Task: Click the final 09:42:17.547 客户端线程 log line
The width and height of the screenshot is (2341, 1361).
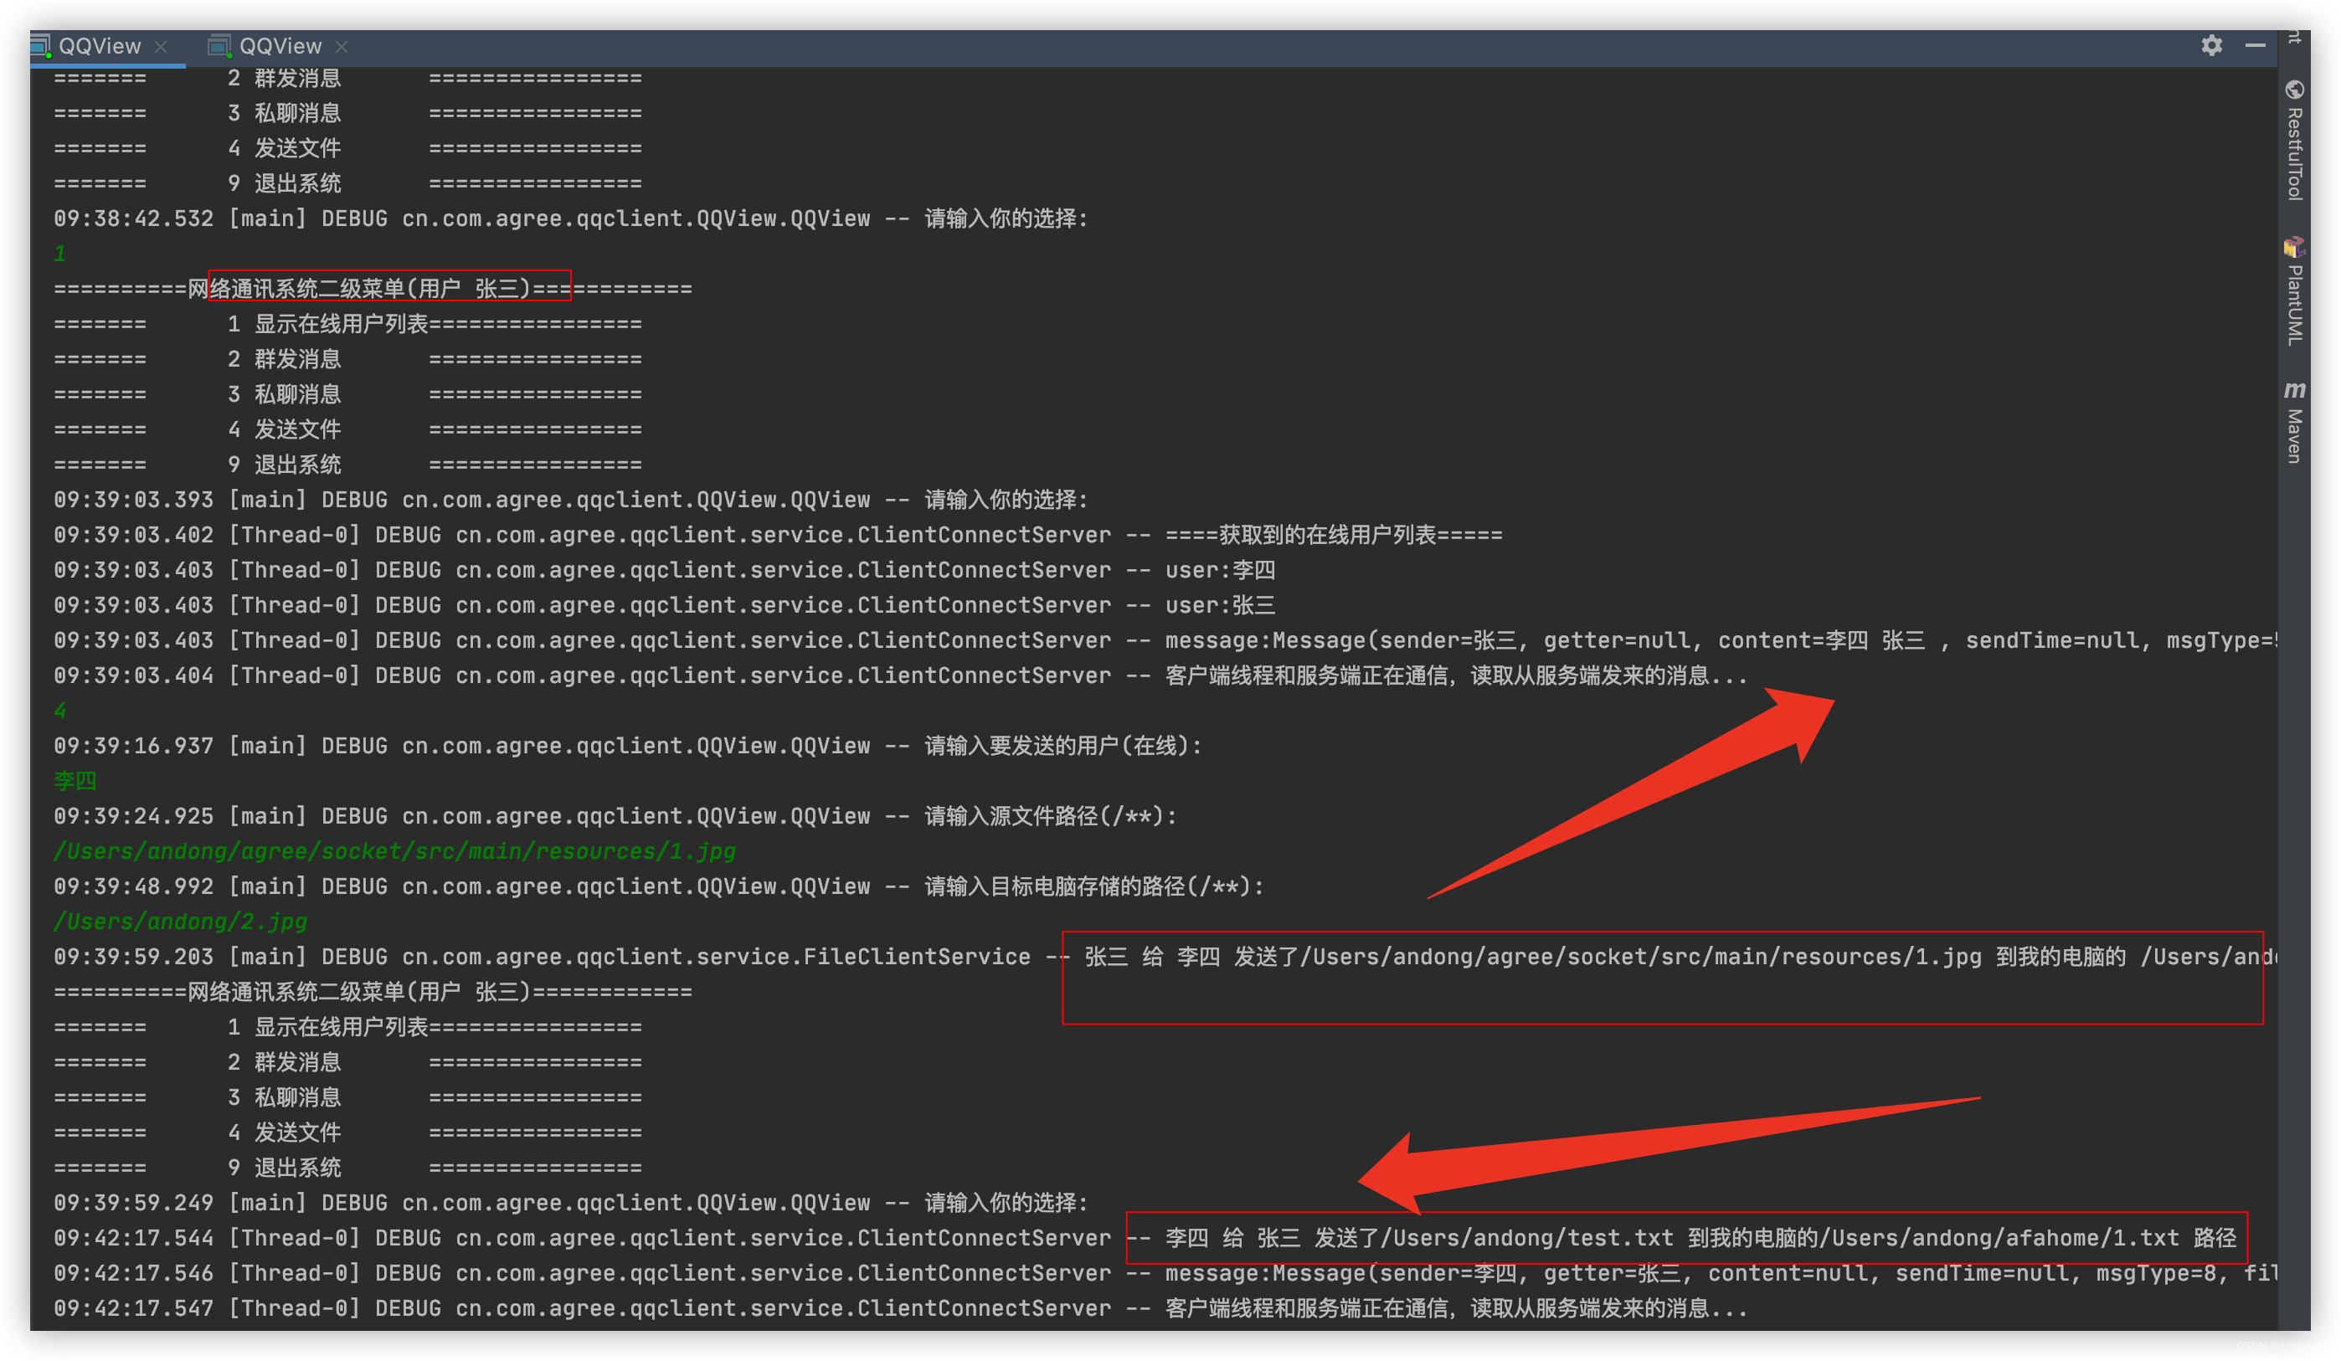Action: pos(900,1309)
